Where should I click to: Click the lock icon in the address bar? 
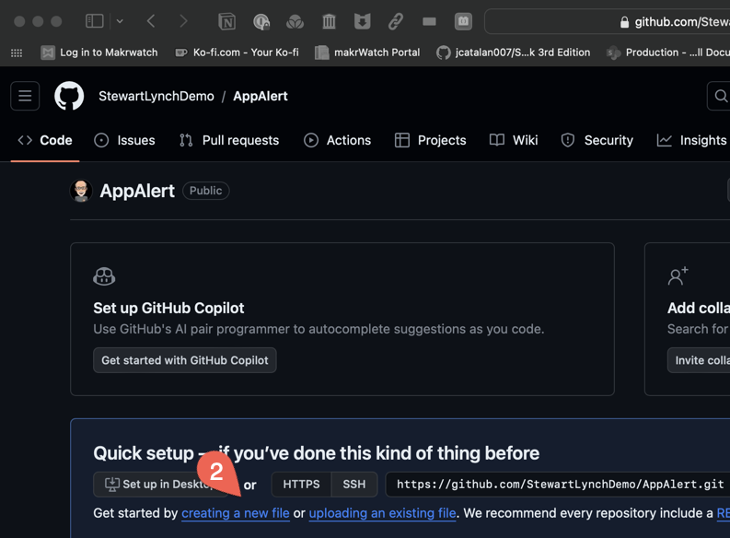625,22
